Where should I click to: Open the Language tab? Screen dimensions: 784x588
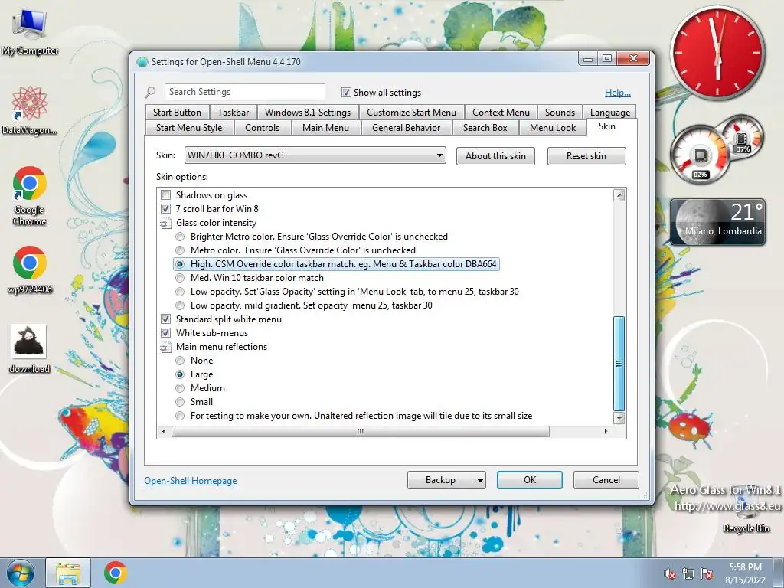pos(610,113)
